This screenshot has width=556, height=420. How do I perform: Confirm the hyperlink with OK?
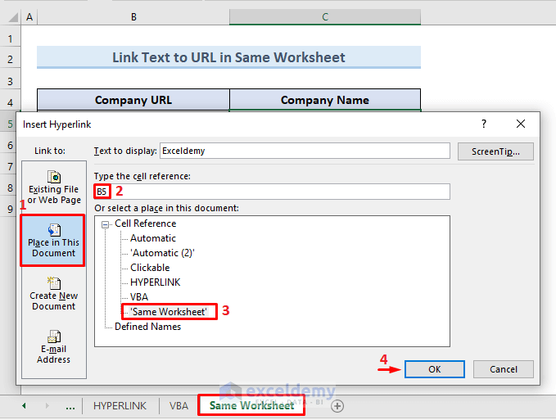coord(434,369)
